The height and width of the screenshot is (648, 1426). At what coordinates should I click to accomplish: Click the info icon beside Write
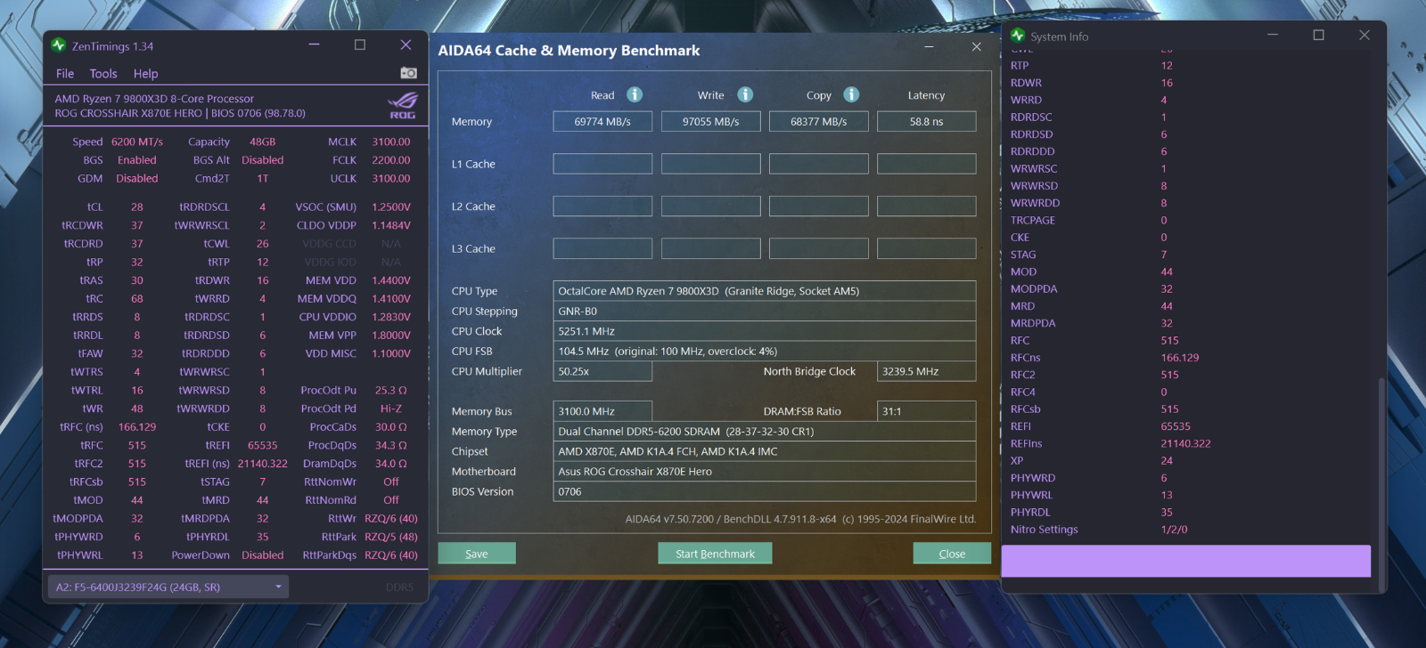(x=745, y=94)
